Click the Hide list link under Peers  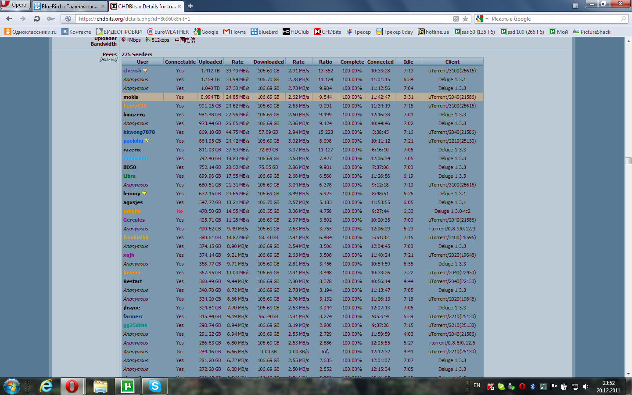(x=108, y=60)
